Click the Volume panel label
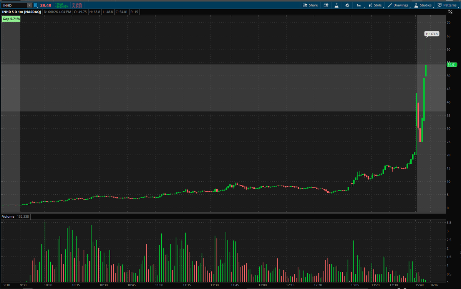This screenshot has width=461, height=289. (x=8, y=217)
